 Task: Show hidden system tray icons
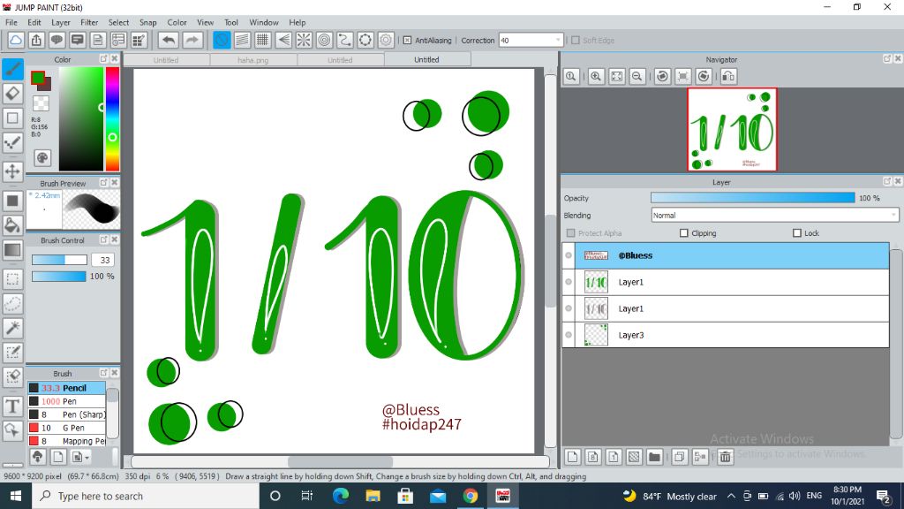point(731,496)
